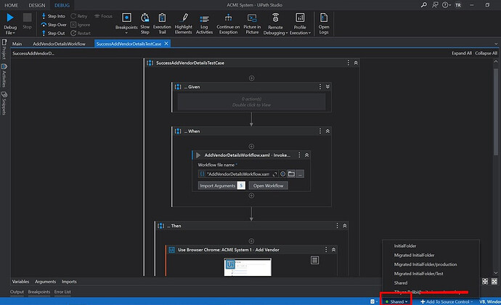Screen dimensions: 501x305
Task: Collapse the SuccessAddVendorDetailsTestCase sequence
Action: (356, 63)
